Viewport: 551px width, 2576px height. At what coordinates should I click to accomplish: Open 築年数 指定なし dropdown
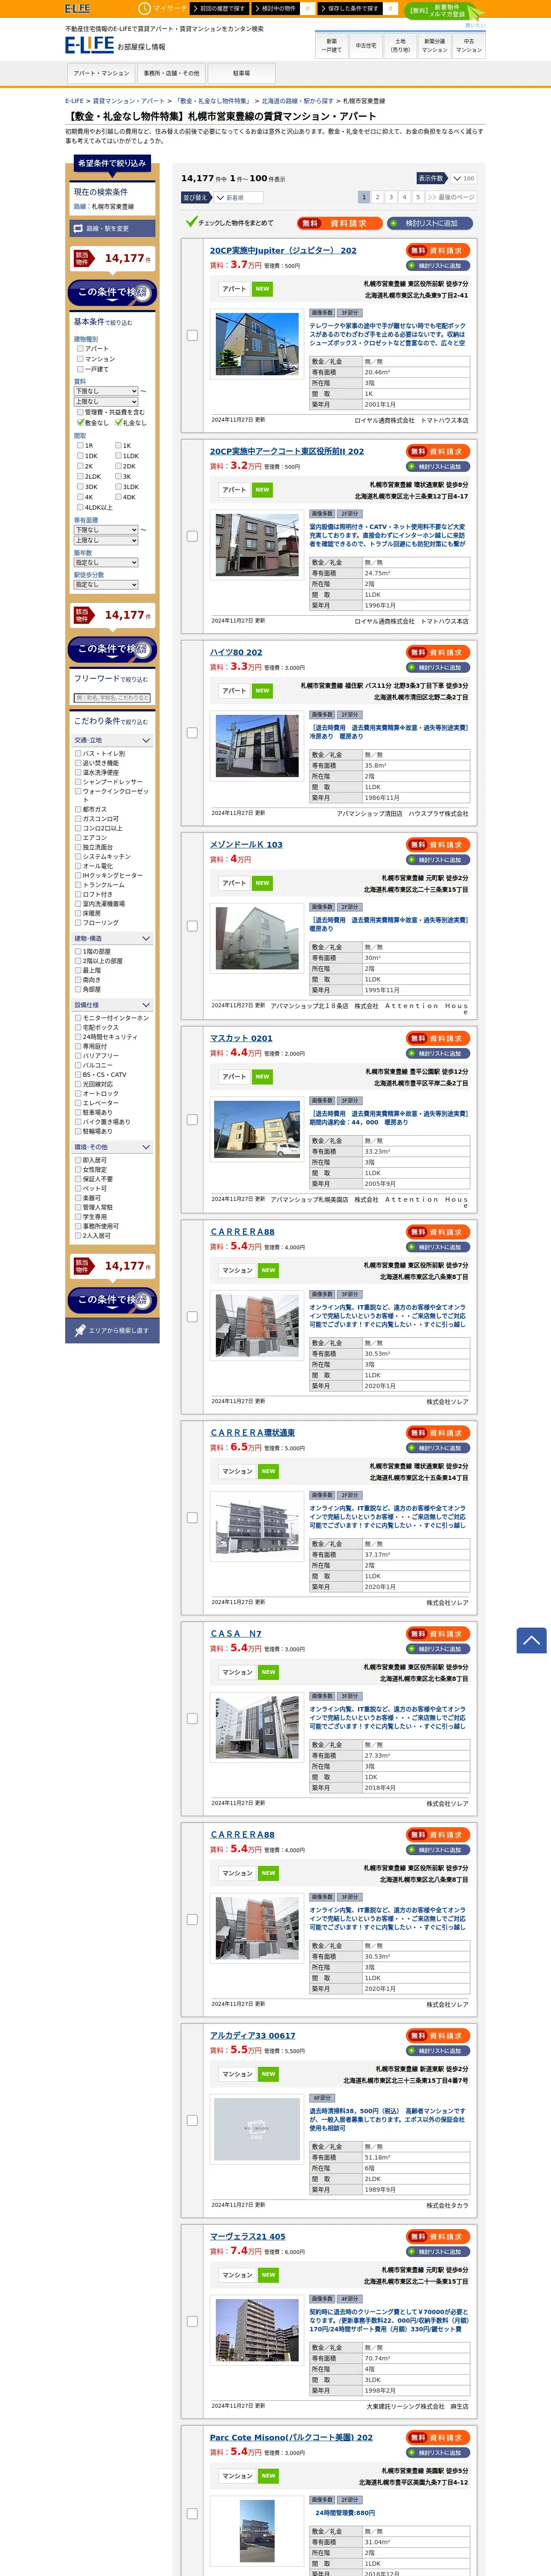pos(106,562)
